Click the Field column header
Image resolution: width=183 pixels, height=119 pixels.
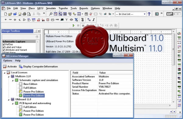tap(84, 73)
